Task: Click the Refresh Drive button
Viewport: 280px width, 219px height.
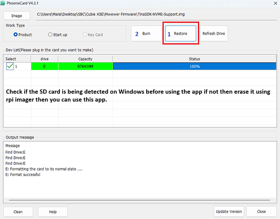Action: click(214, 33)
